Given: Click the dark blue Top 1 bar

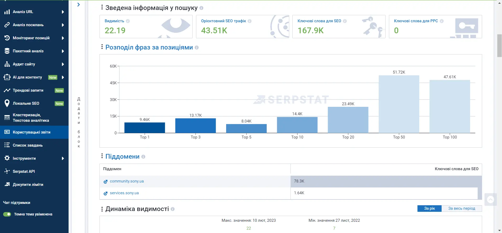Looking at the screenshot, I should point(145,128).
